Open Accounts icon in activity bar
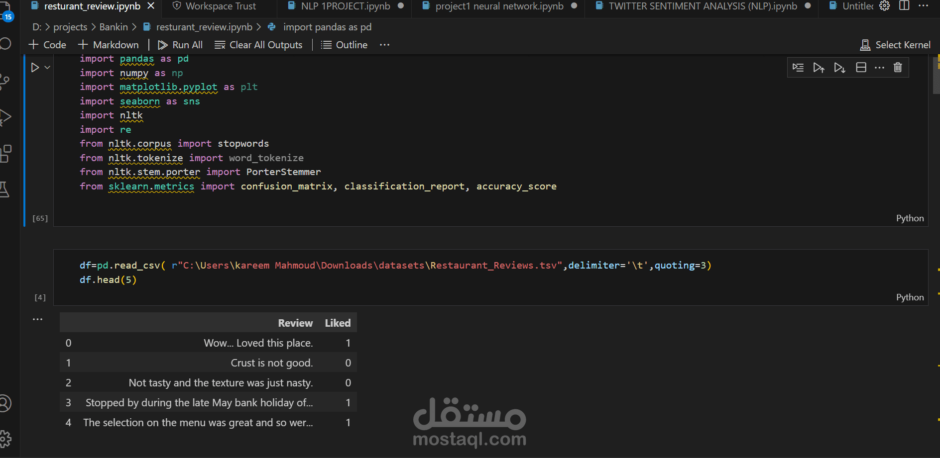 point(5,403)
